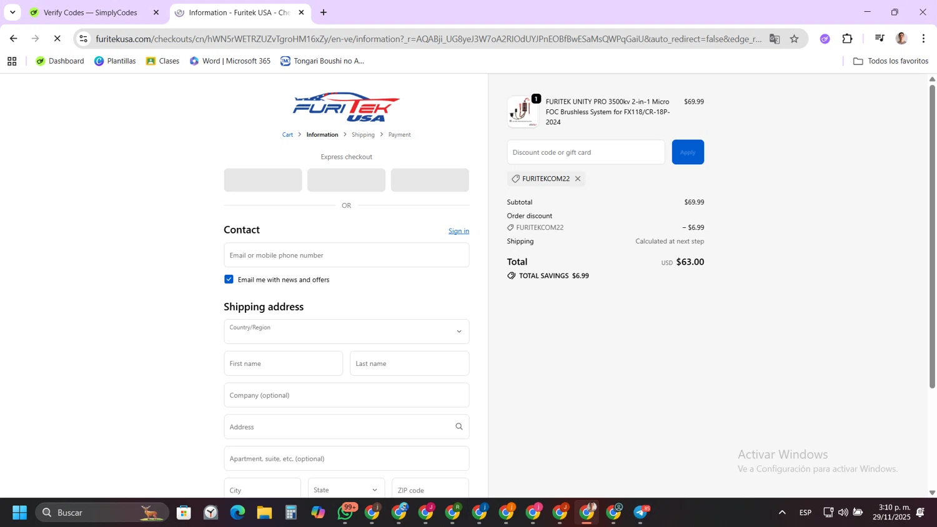
Task: Open File Explorer from taskbar
Action: click(x=264, y=513)
